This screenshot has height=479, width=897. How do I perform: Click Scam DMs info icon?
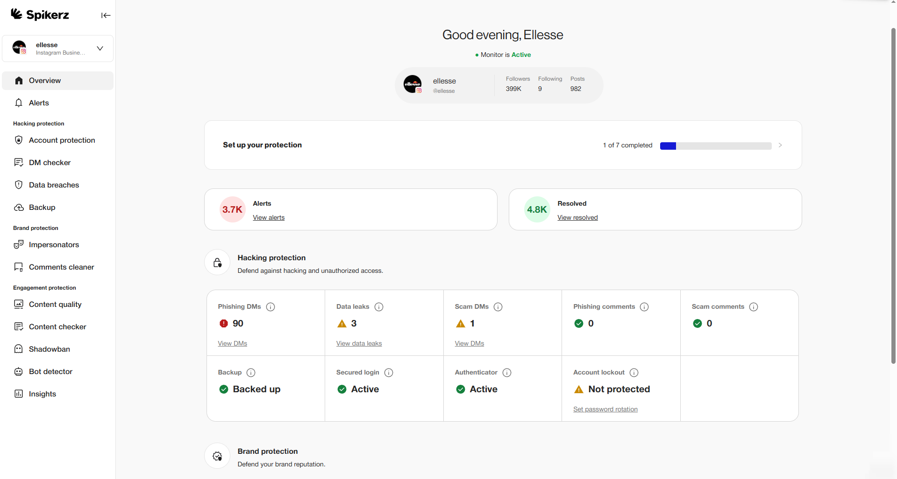point(498,307)
